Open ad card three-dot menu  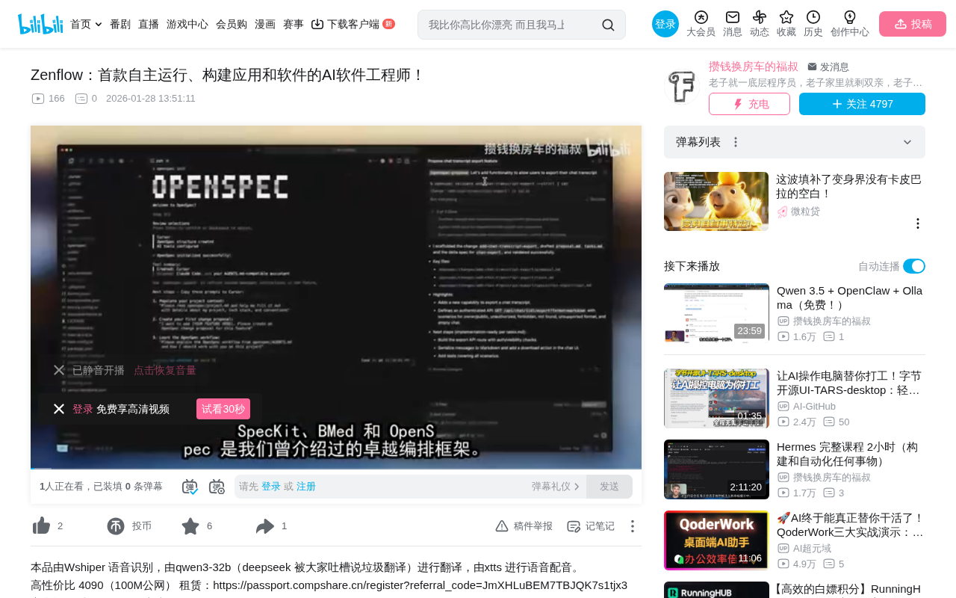918,224
